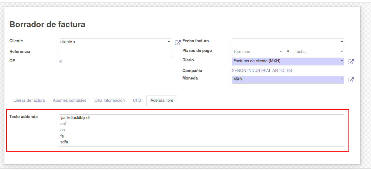Expand the Términos payment dropdown

(x=281, y=52)
